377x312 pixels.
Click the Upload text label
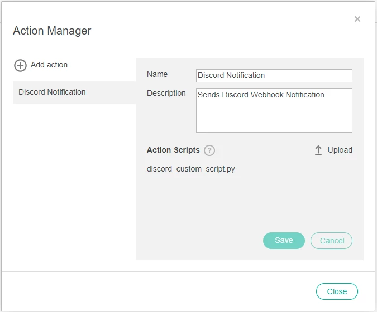pos(340,150)
